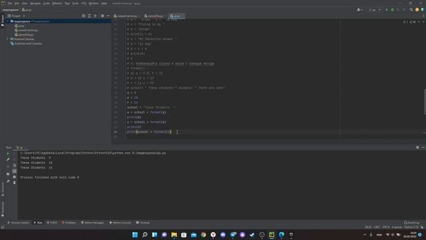Open Google Chrome from the taskbar
The image size is (426, 240).
click(x=204, y=235)
